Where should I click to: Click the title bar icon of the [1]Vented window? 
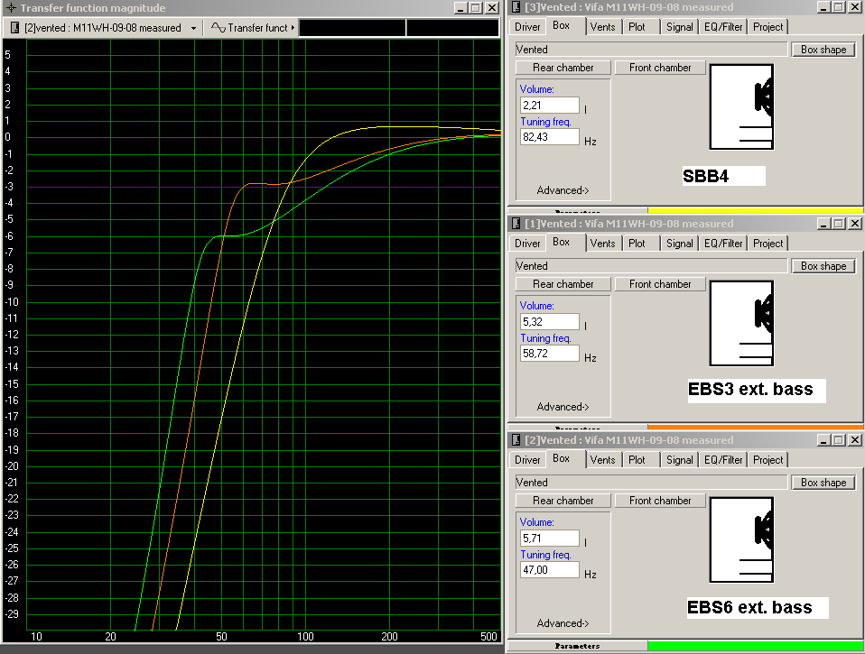coord(516,224)
